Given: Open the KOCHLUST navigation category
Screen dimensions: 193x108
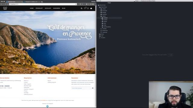Looking at the screenshot, I should tap(48, 8).
